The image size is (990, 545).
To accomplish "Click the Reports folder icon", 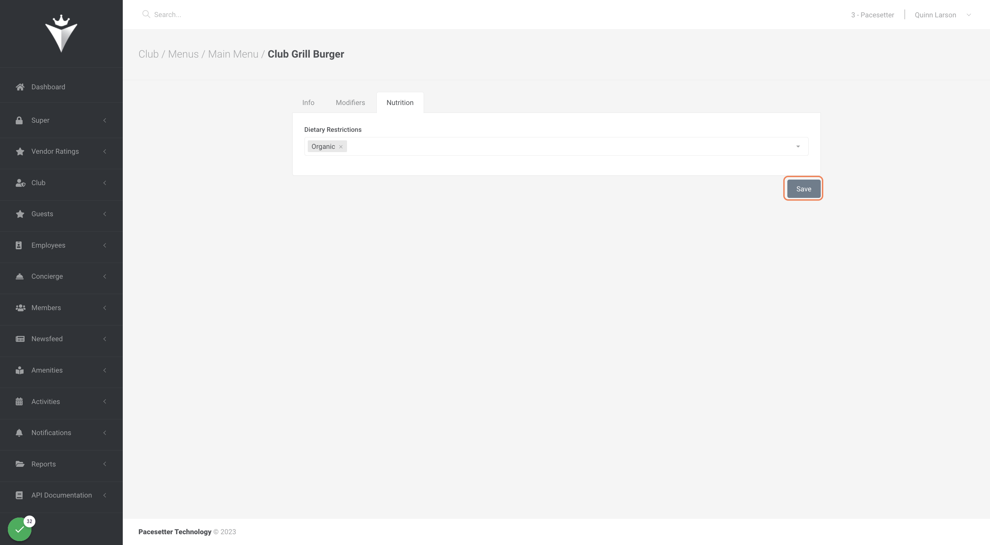I will 20,464.
